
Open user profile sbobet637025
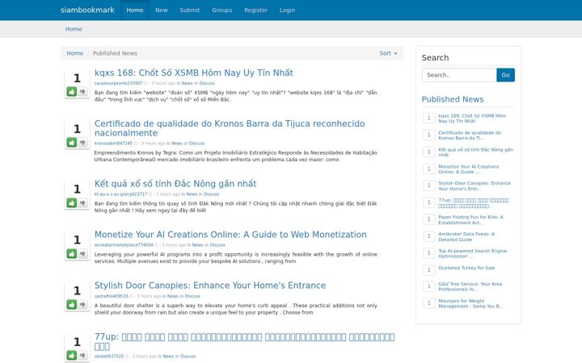tap(109, 357)
